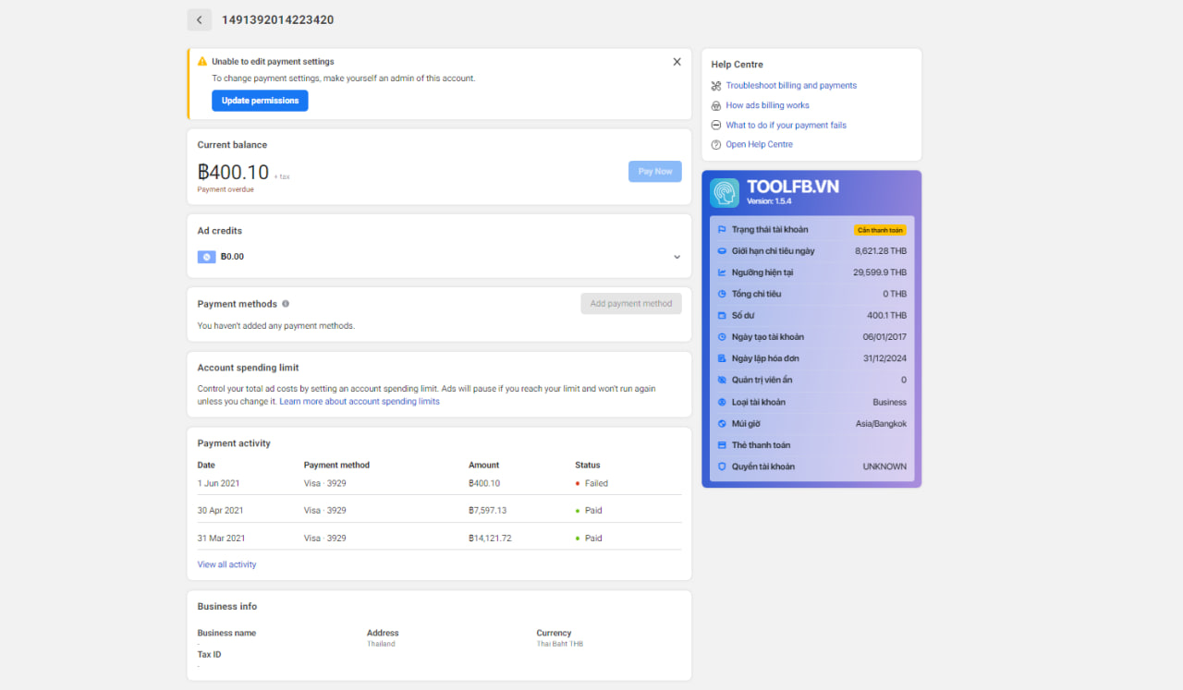Open Troubleshoot billing and payments link
This screenshot has height=690, width=1183.
click(791, 86)
